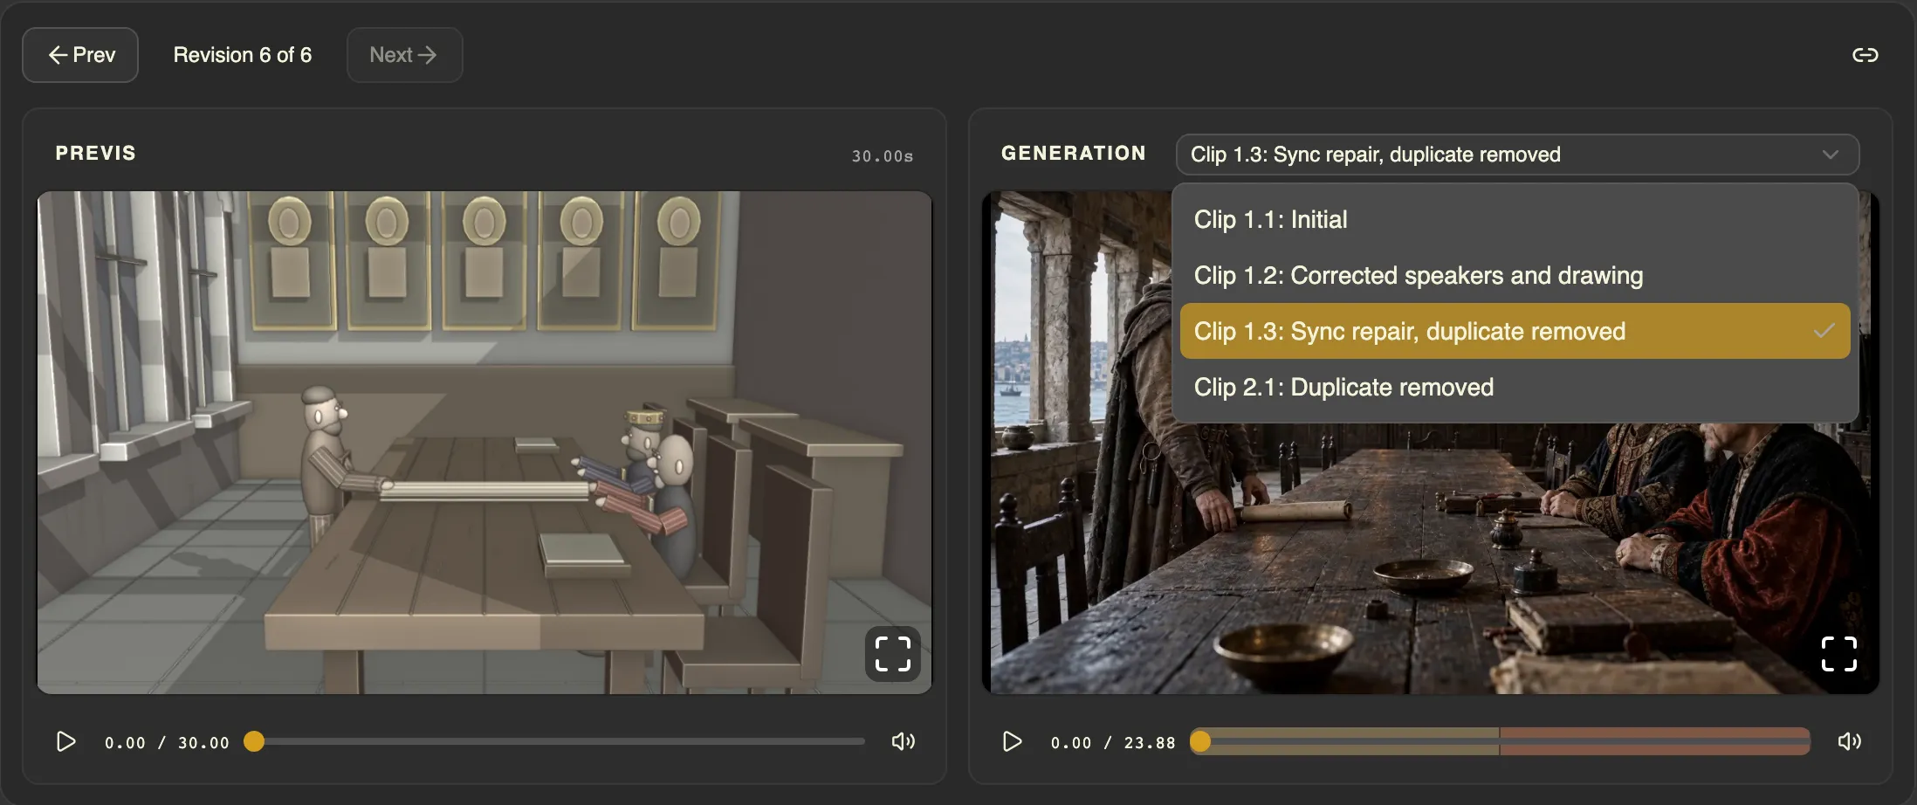Click the GENERATION panel heading
The image size is (1917, 805).
(1074, 153)
